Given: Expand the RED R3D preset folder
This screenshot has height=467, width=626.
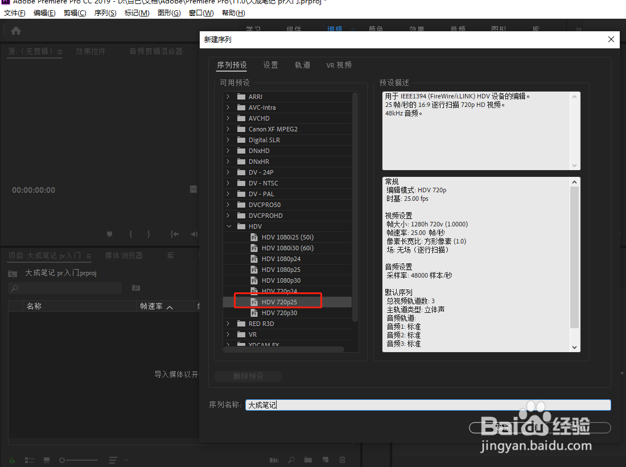Looking at the screenshot, I should [x=228, y=323].
